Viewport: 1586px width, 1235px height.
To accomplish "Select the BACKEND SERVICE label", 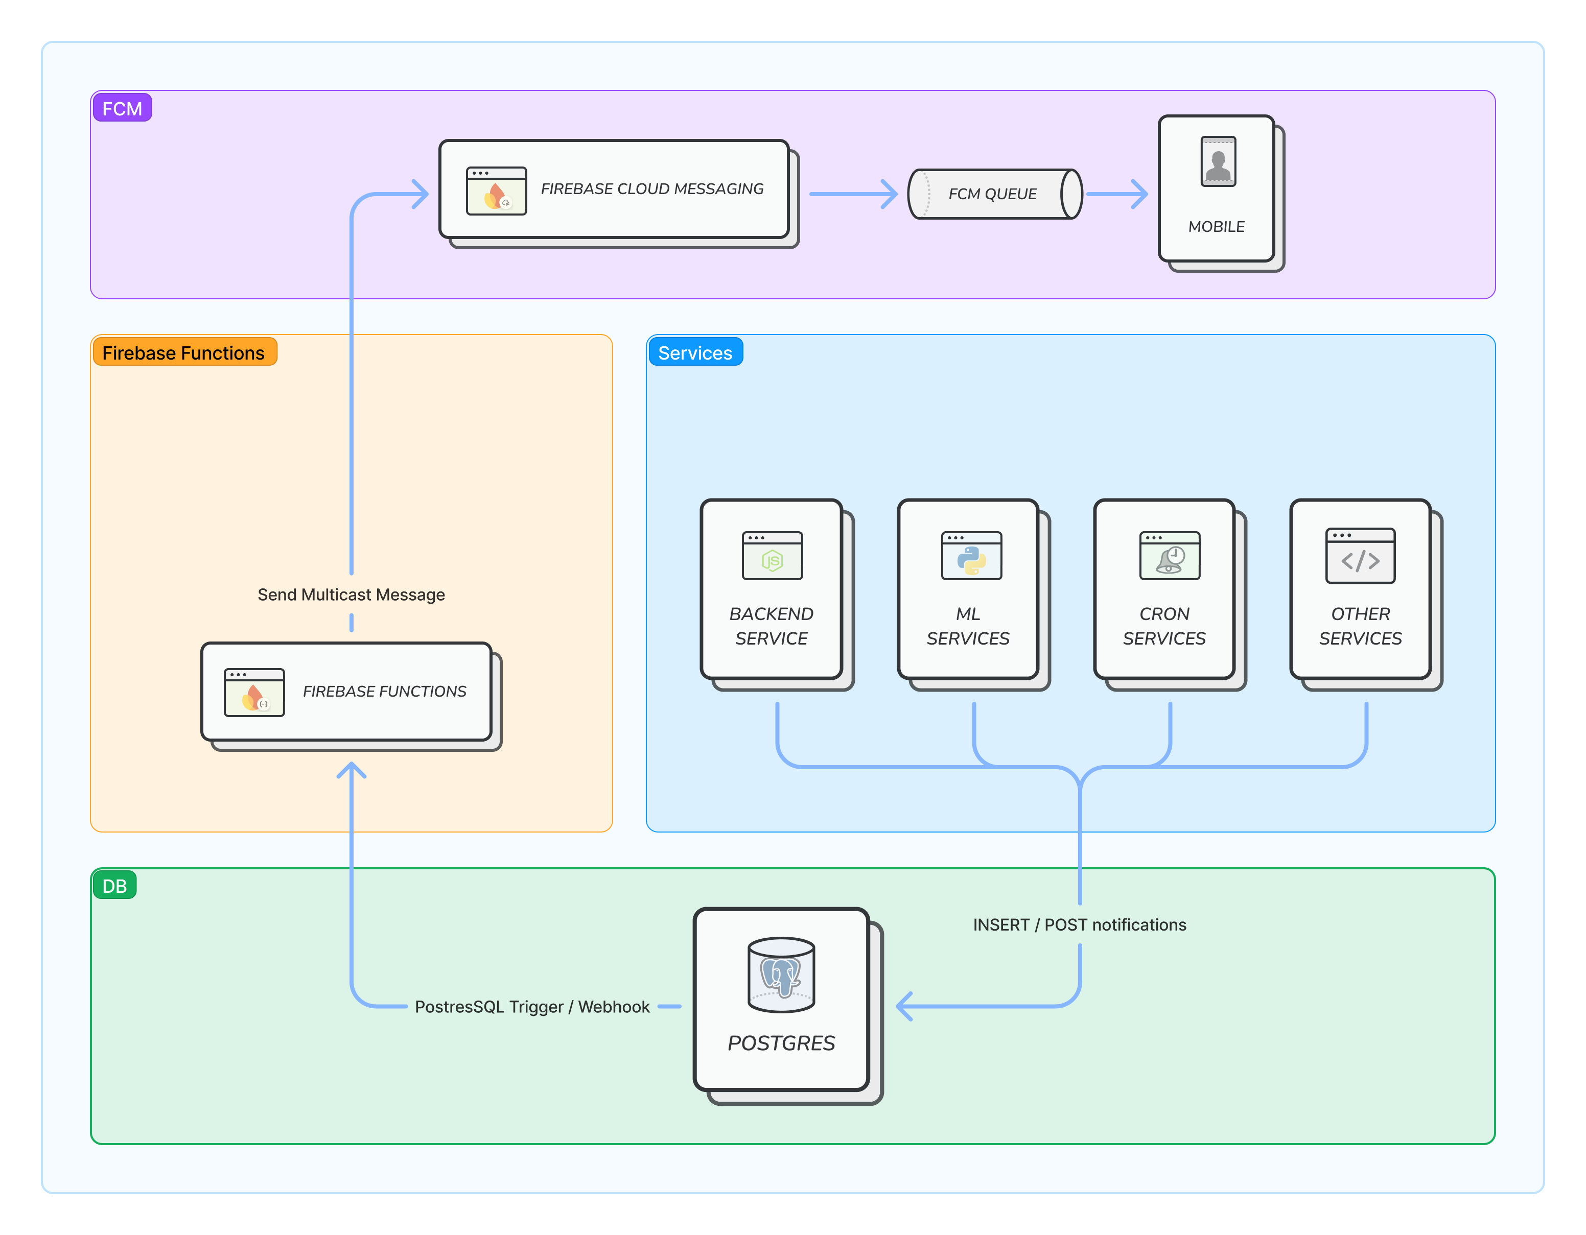I will [771, 626].
